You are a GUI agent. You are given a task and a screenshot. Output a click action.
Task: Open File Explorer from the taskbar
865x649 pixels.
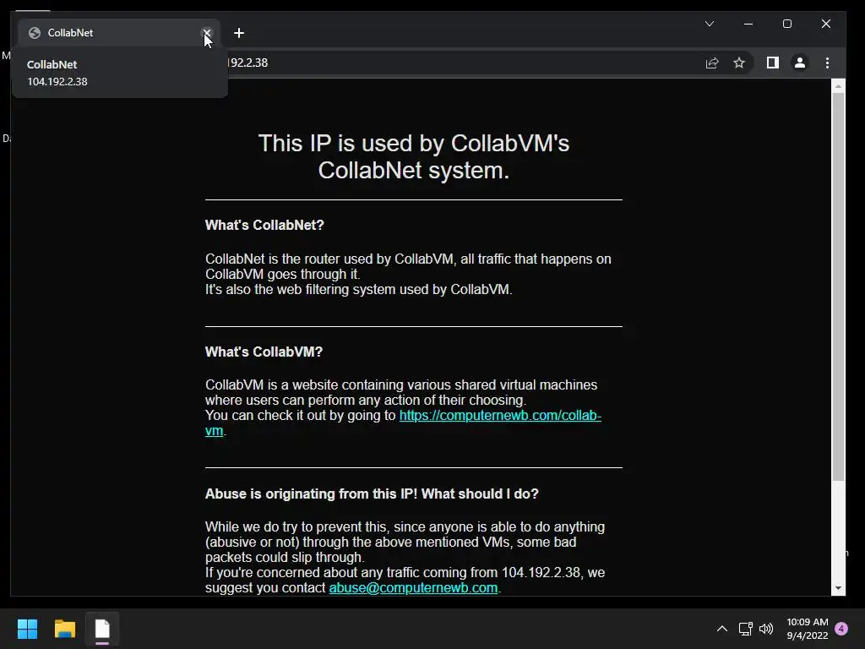coord(64,629)
